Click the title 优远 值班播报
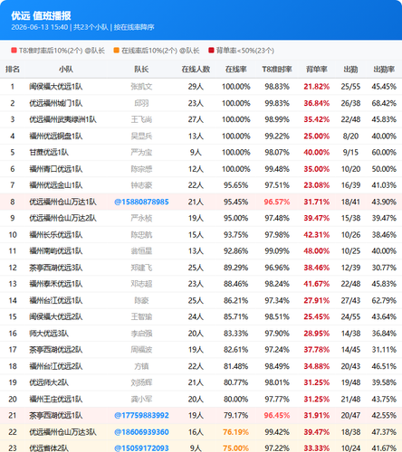Viewport: 402px width, 452px height. 41,15
